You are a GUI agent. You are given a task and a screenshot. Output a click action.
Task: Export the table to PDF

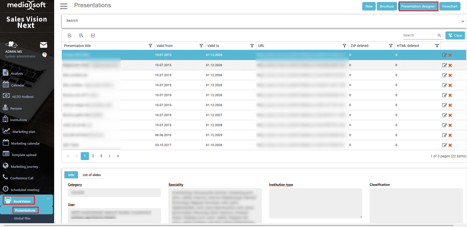81,35
